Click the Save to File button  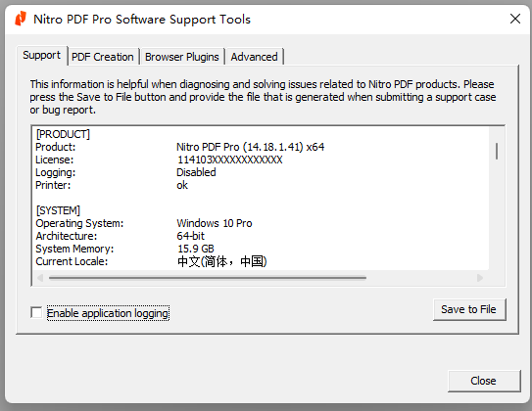tap(469, 309)
